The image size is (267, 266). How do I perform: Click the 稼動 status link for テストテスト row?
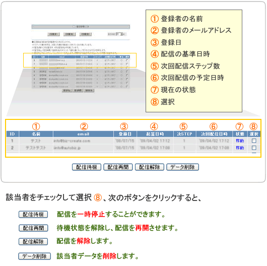pos(240,148)
